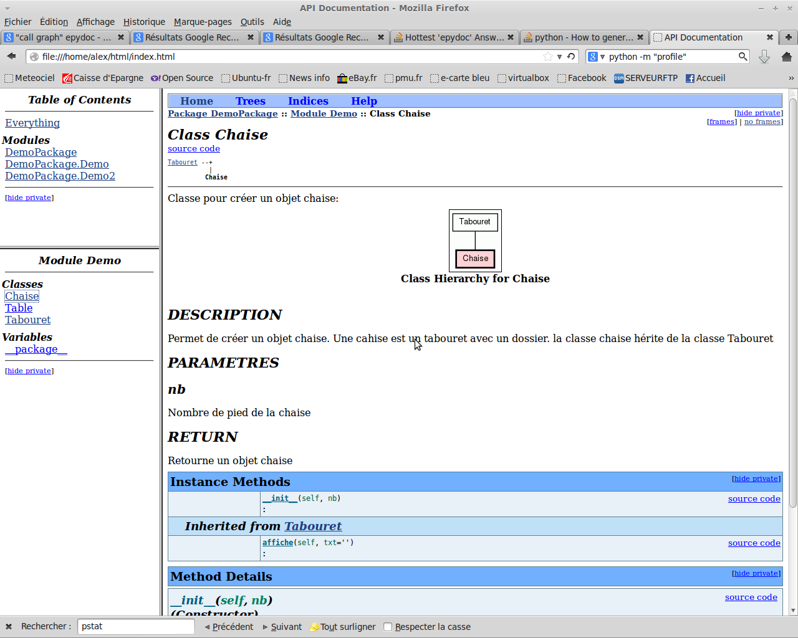
Task: Expand the bookmarks toolbar overflow chevron
Action: coord(791,78)
